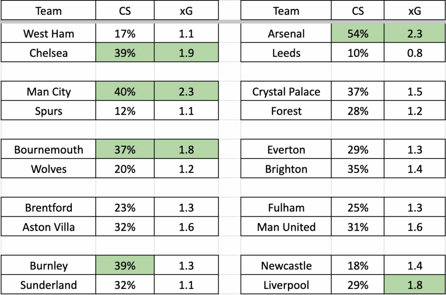Select Bournemouth's 37% CS cell
446x295 pixels.
tap(125, 149)
